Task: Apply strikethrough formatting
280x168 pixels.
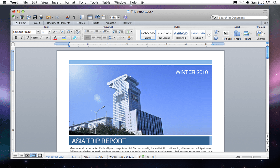Action: tap(35, 37)
